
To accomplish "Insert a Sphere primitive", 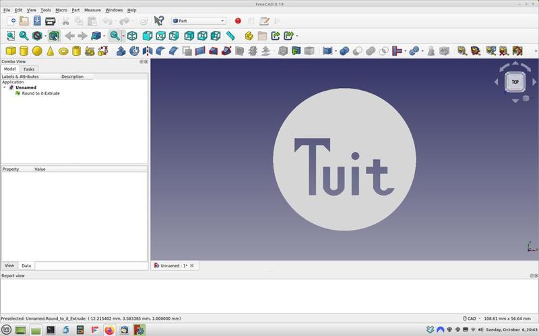I will pos(37,51).
